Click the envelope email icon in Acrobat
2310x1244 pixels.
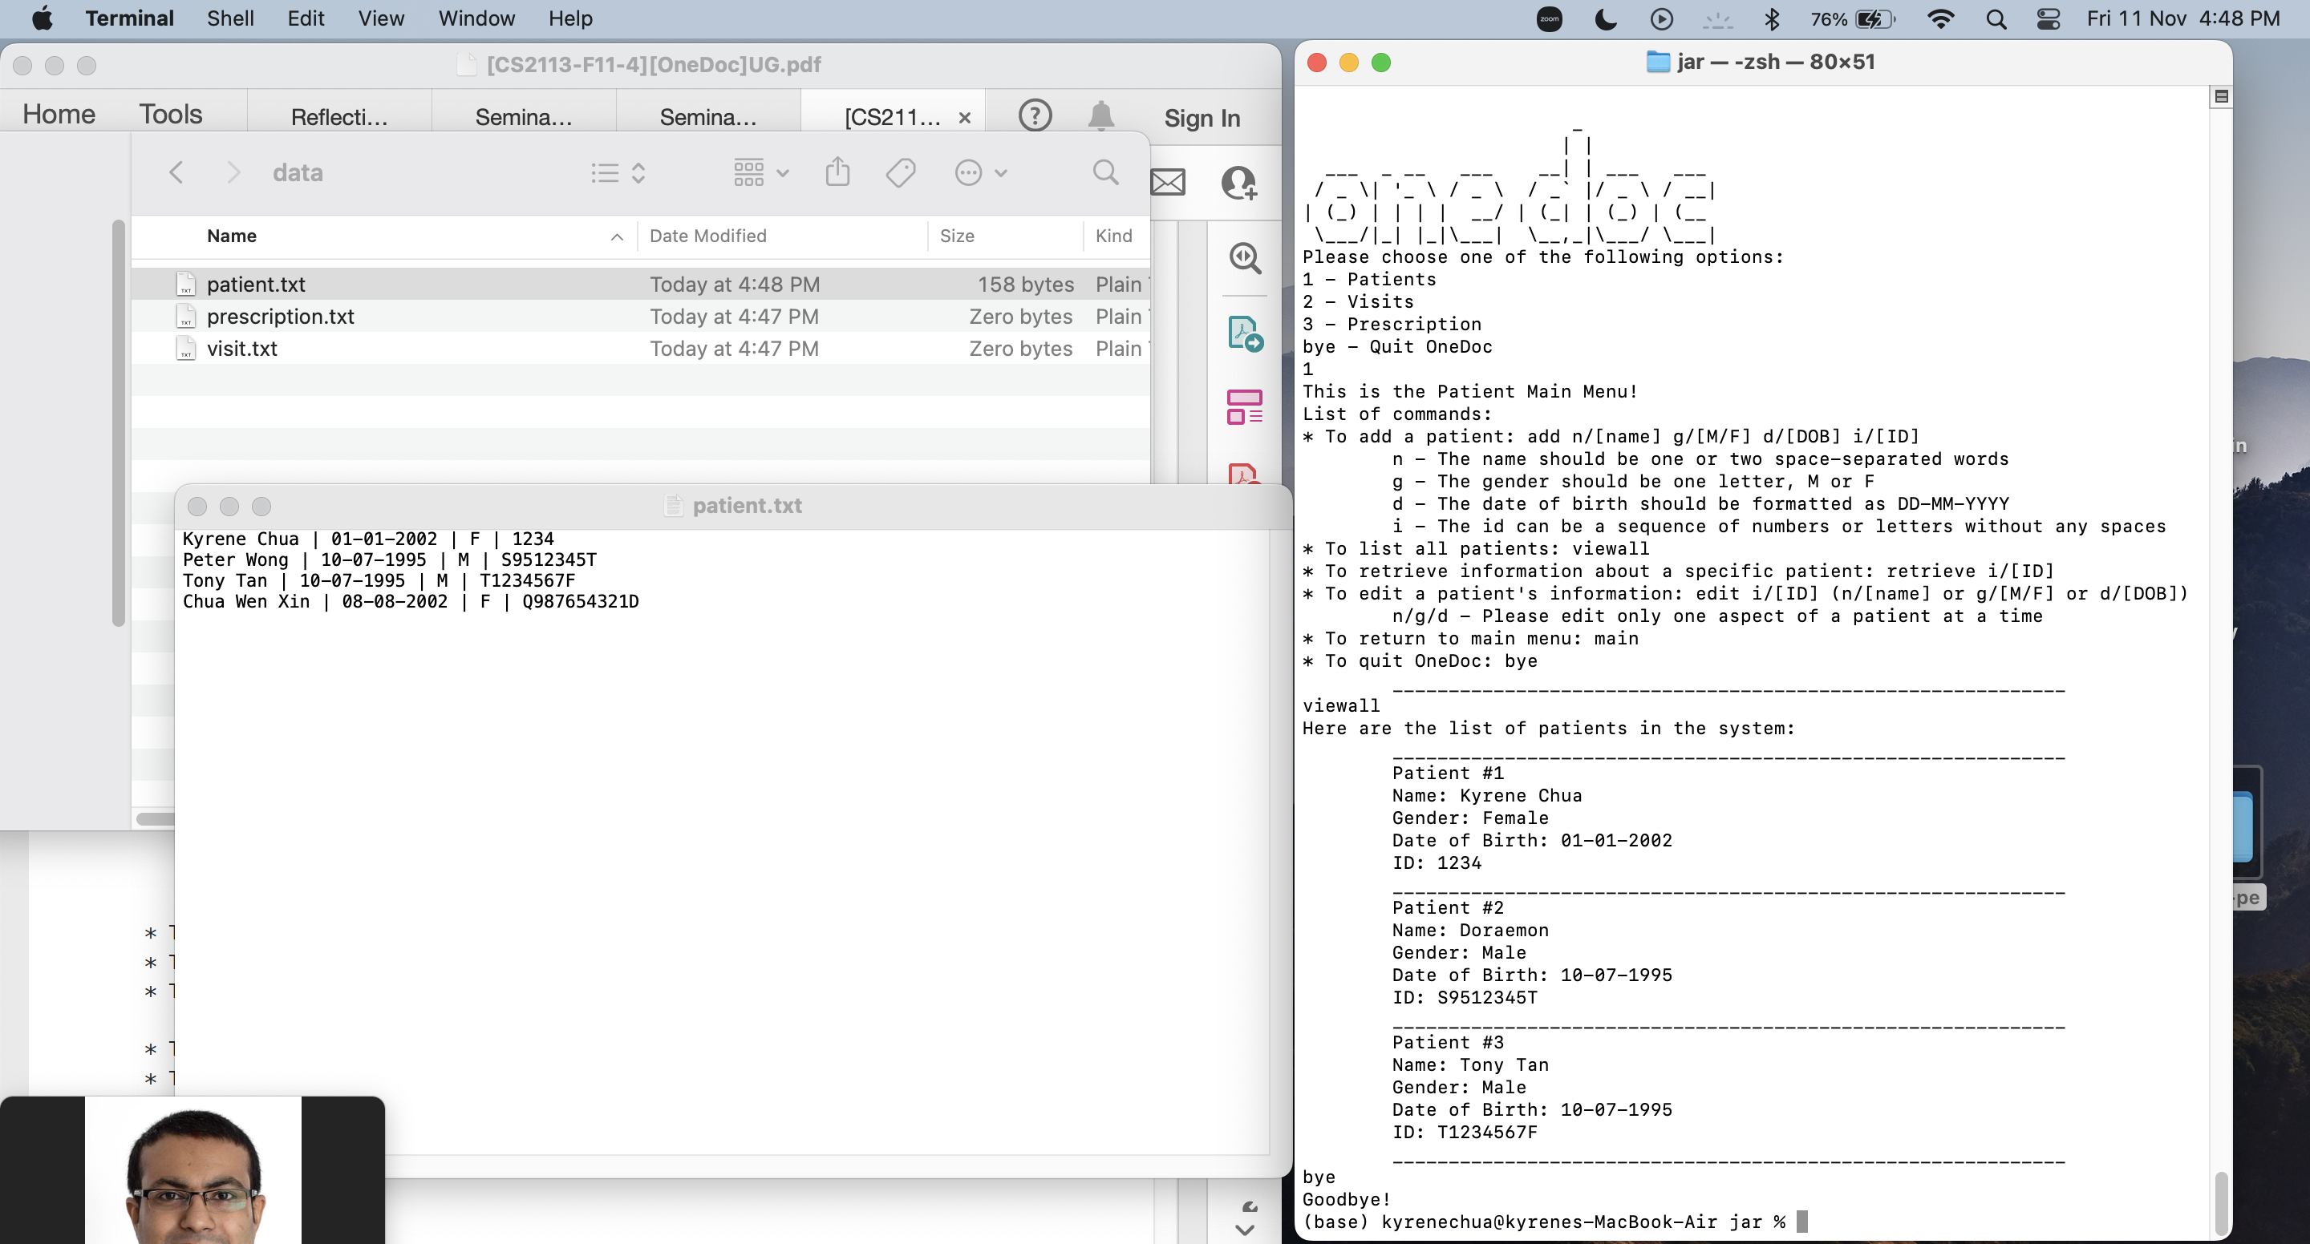[x=1168, y=183]
